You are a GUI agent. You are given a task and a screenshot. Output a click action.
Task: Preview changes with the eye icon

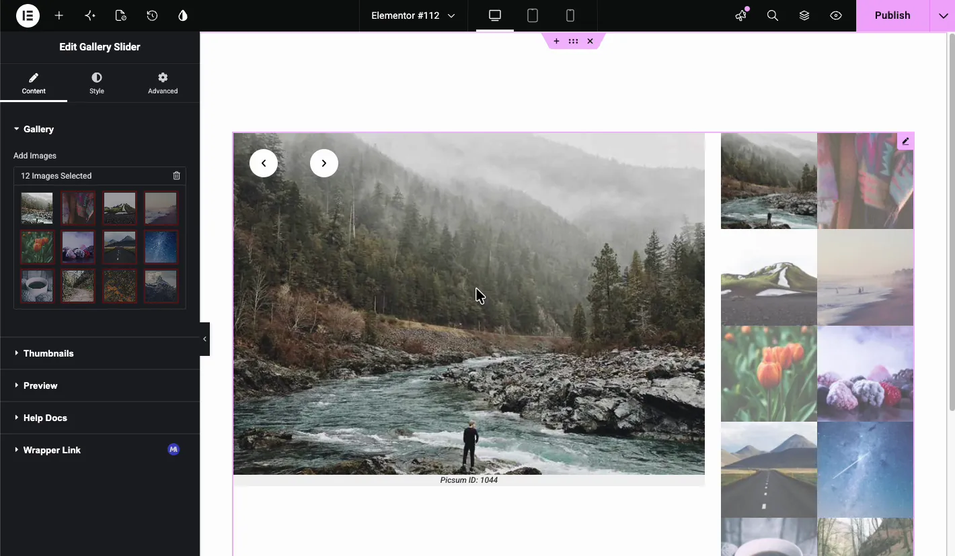pos(836,15)
